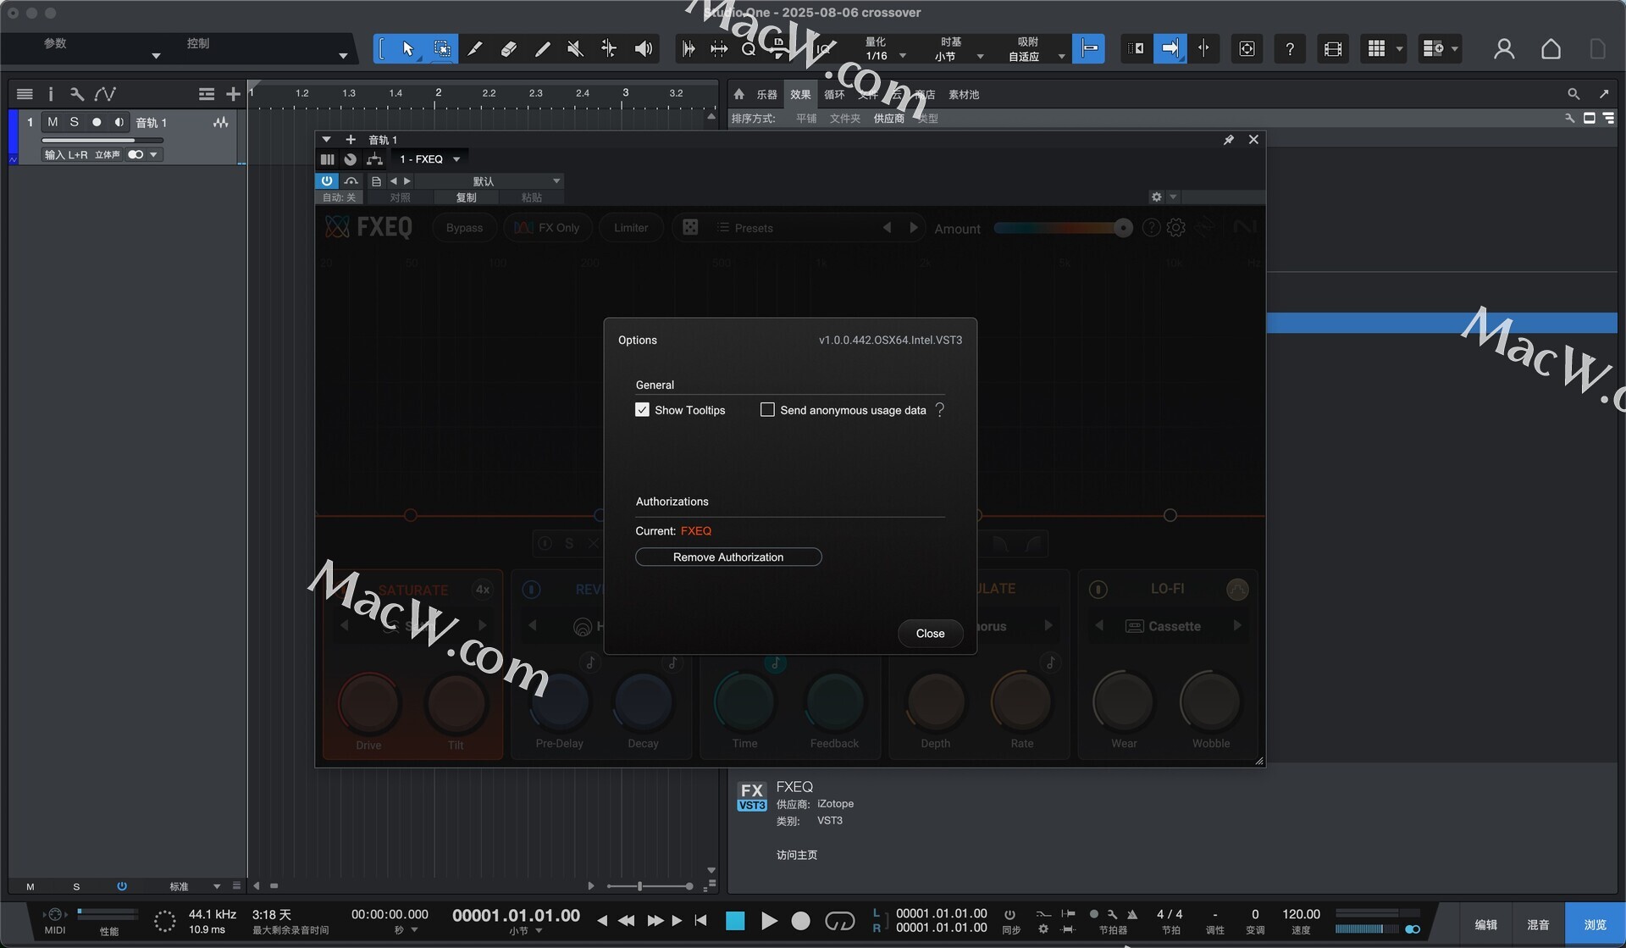The width and height of the screenshot is (1626, 948).
Task: Show automation curve icon in track header
Action: tap(105, 94)
